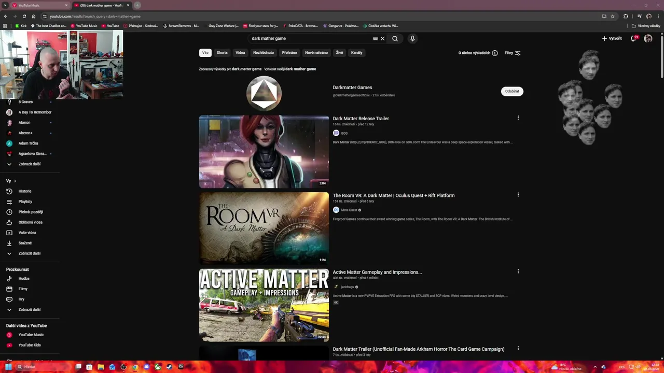Select the 'Přehráno' filter chip
The image size is (664, 373).
289,52
